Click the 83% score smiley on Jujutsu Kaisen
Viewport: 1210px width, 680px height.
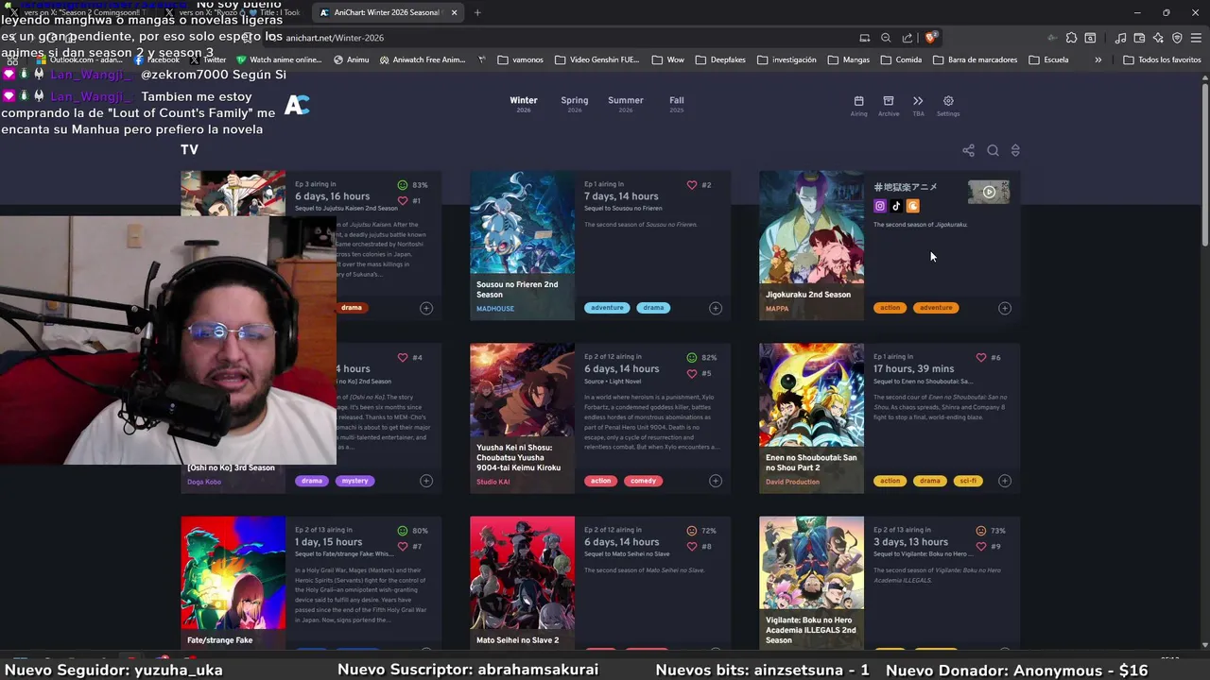click(403, 185)
